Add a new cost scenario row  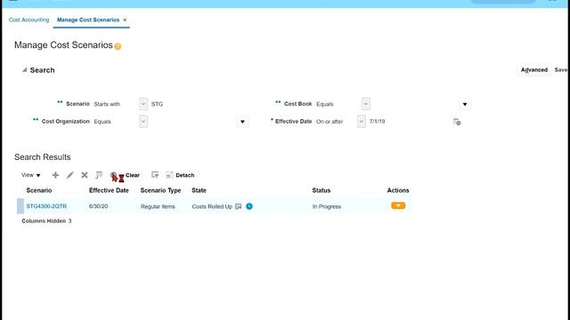coord(55,175)
